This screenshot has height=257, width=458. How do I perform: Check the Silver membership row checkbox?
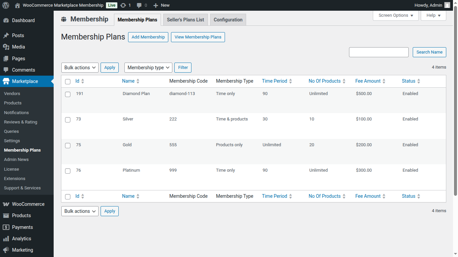coord(68,120)
